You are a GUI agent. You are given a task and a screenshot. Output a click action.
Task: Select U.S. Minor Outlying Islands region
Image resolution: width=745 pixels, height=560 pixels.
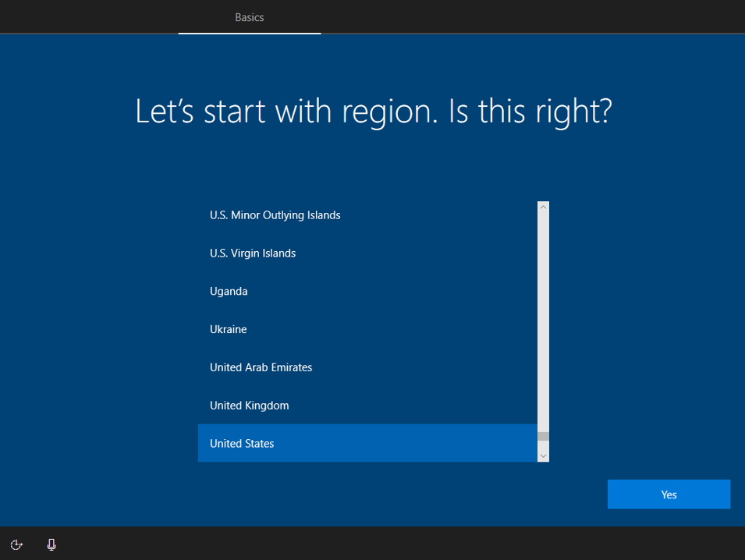[x=275, y=215]
